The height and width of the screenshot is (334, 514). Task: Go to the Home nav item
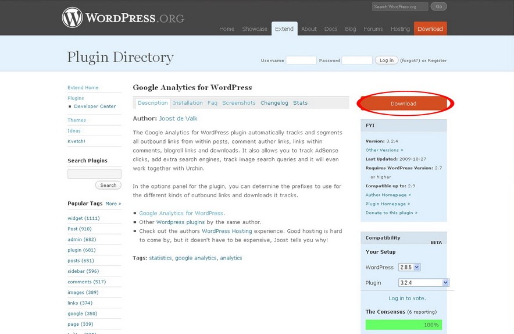227,29
